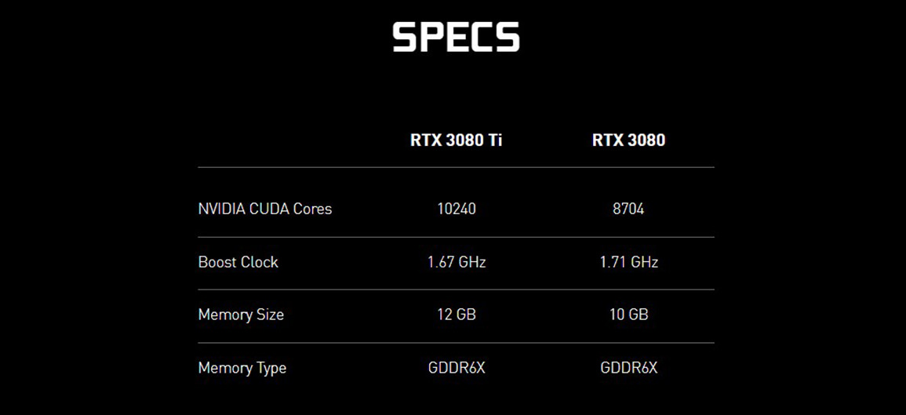Select the RTX 3080 Ti column header

[x=457, y=140]
